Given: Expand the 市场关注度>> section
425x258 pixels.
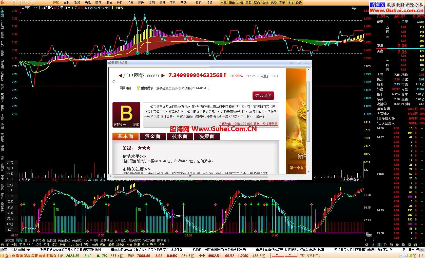Looking at the screenshot, I should 137,169.
